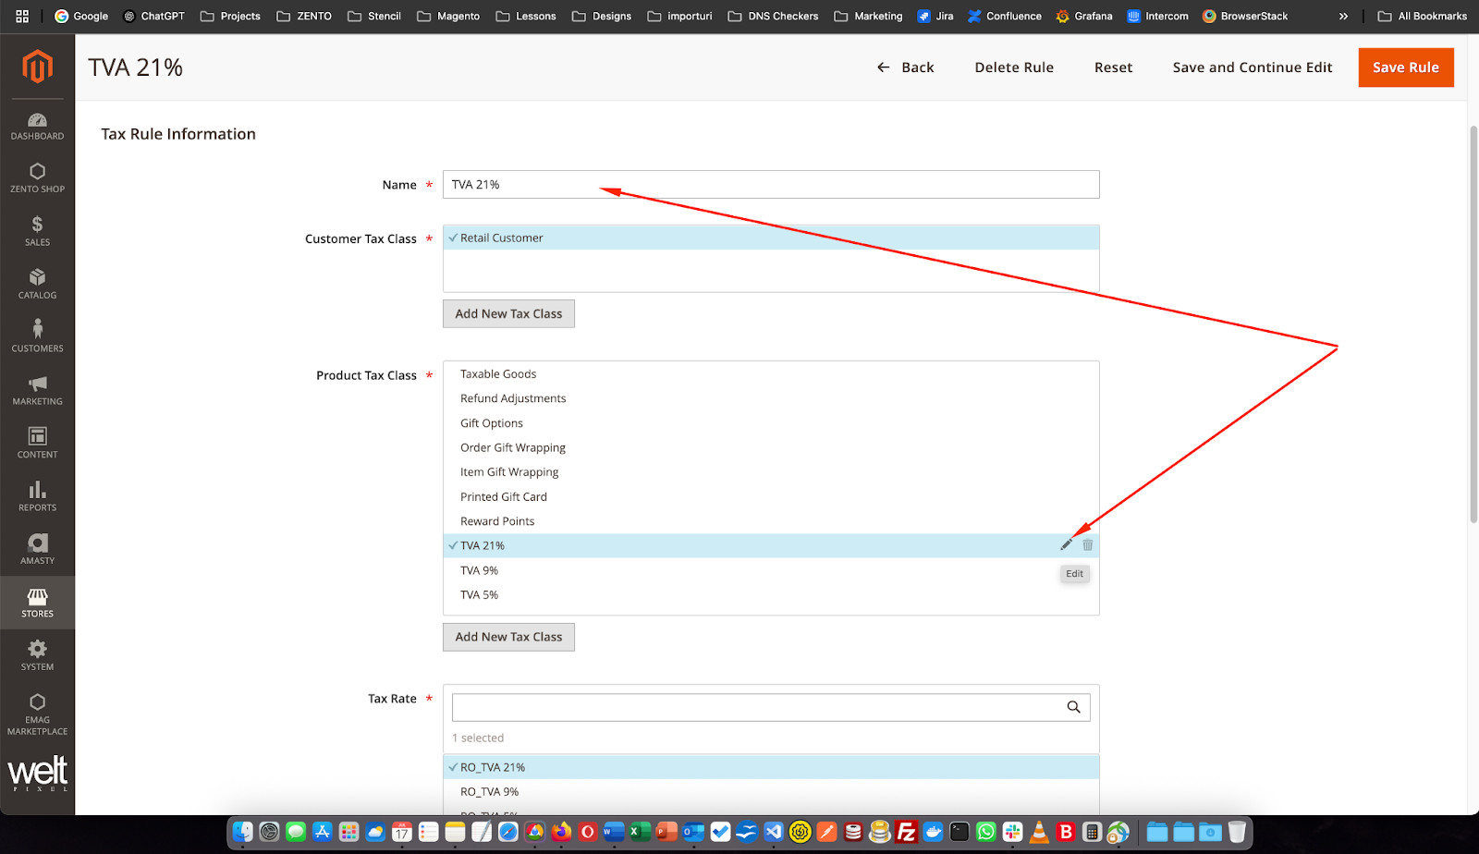Open the Magento logo home icon
The height and width of the screenshot is (854, 1479).
coord(37,67)
